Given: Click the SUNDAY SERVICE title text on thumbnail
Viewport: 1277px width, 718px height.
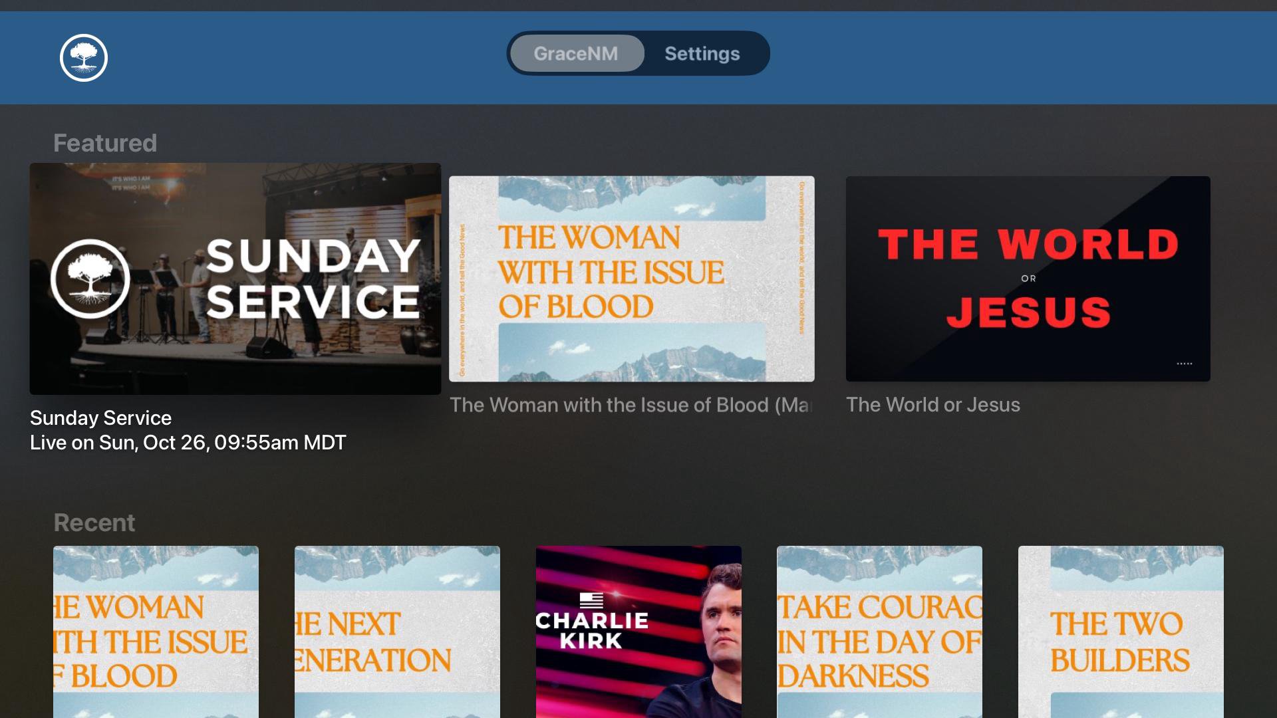Looking at the screenshot, I should (313, 279).
